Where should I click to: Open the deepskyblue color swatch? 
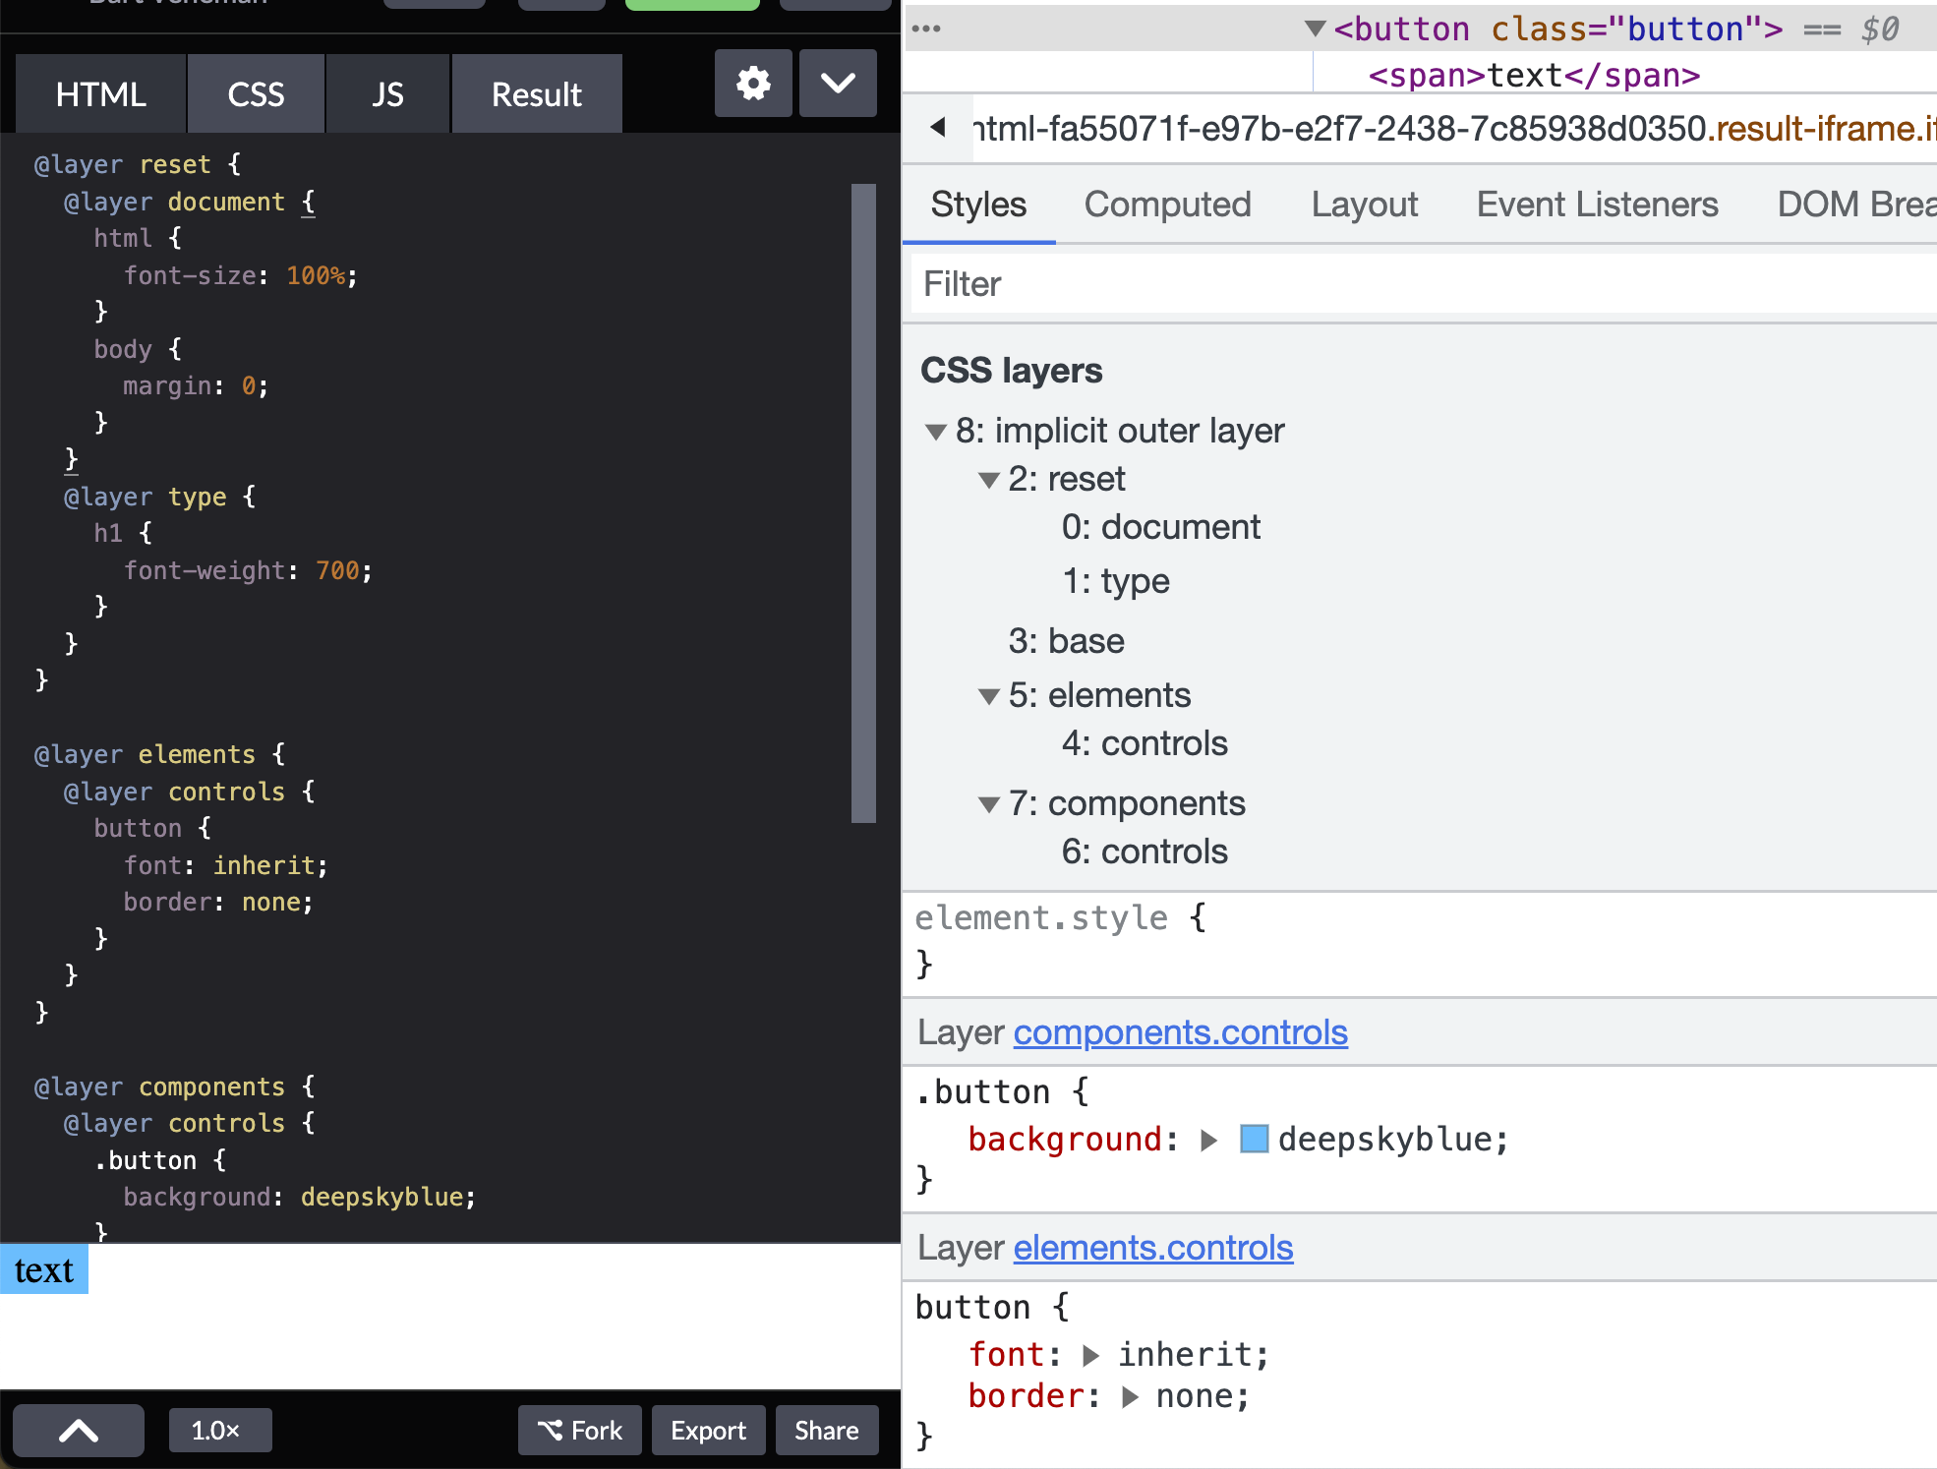pos(1254,1139)
